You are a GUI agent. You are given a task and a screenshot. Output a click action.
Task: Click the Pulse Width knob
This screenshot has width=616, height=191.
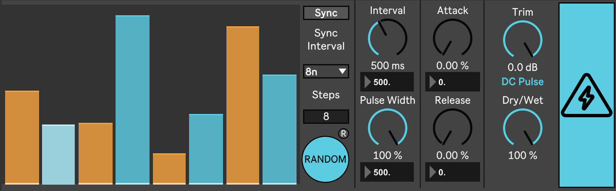(387, 127)
